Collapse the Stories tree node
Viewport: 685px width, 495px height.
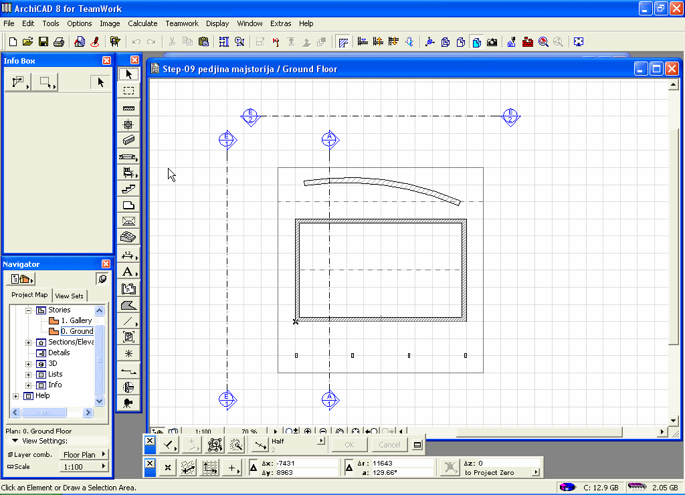29,310
